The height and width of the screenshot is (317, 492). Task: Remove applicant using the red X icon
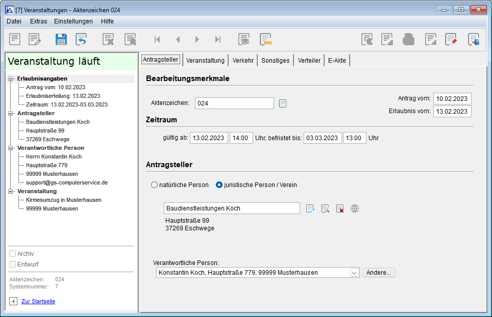(340, 208)
